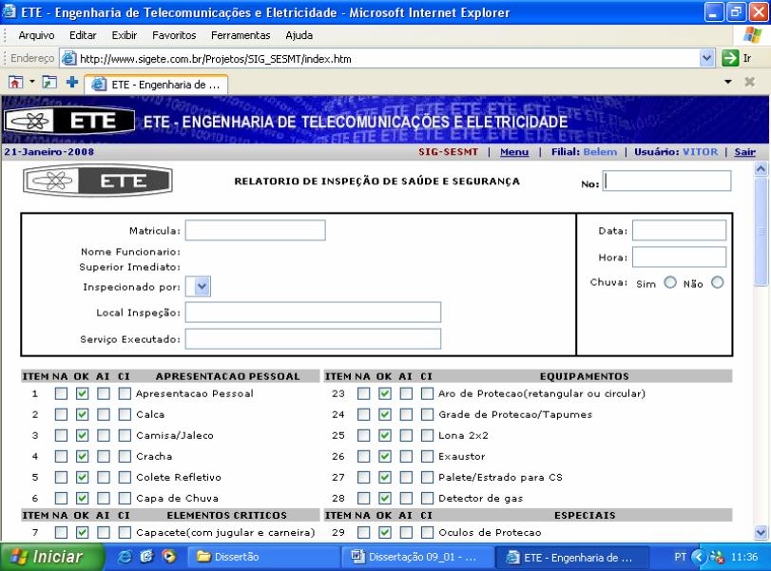Uncheck OK for Colete Refletivo
The height and width of the screenshot is (571, 771).
coord(82,477)
